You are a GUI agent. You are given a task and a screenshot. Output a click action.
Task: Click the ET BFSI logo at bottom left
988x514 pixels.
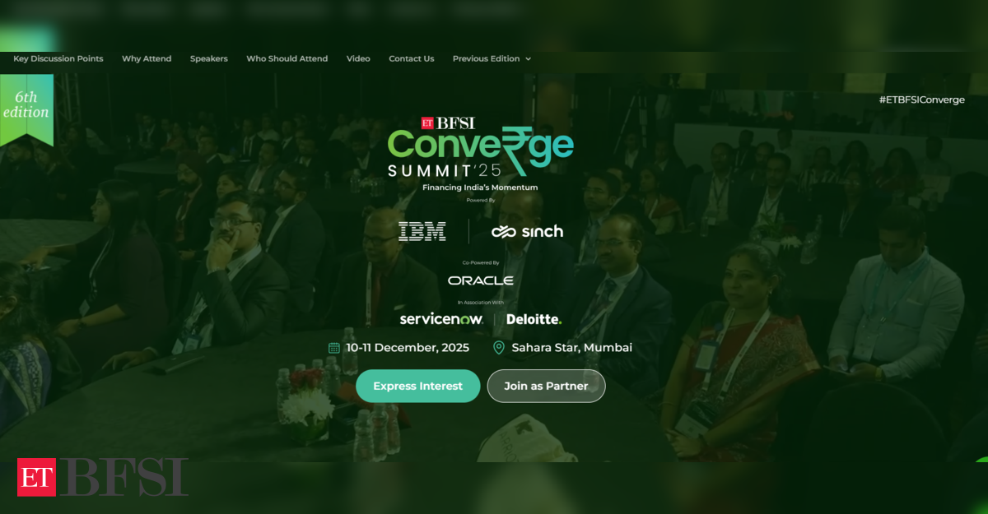[x=103, y=477]
